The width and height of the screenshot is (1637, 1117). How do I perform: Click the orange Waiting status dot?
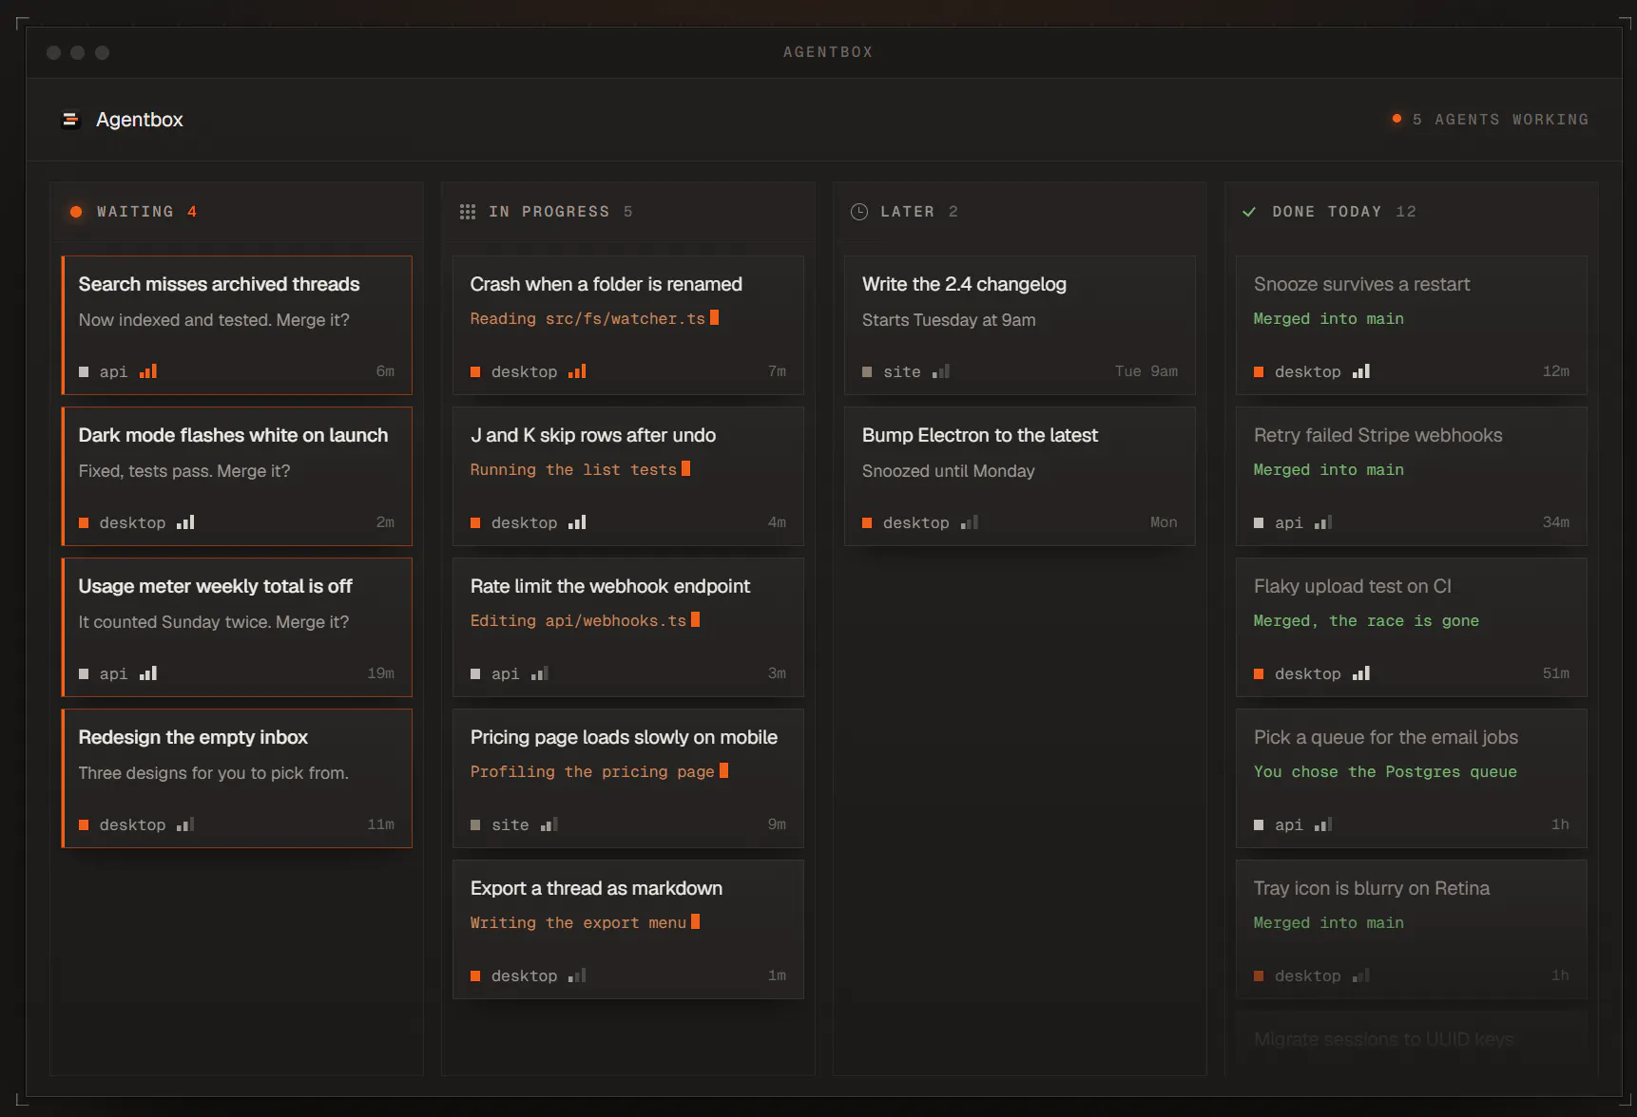coord(76,212)
